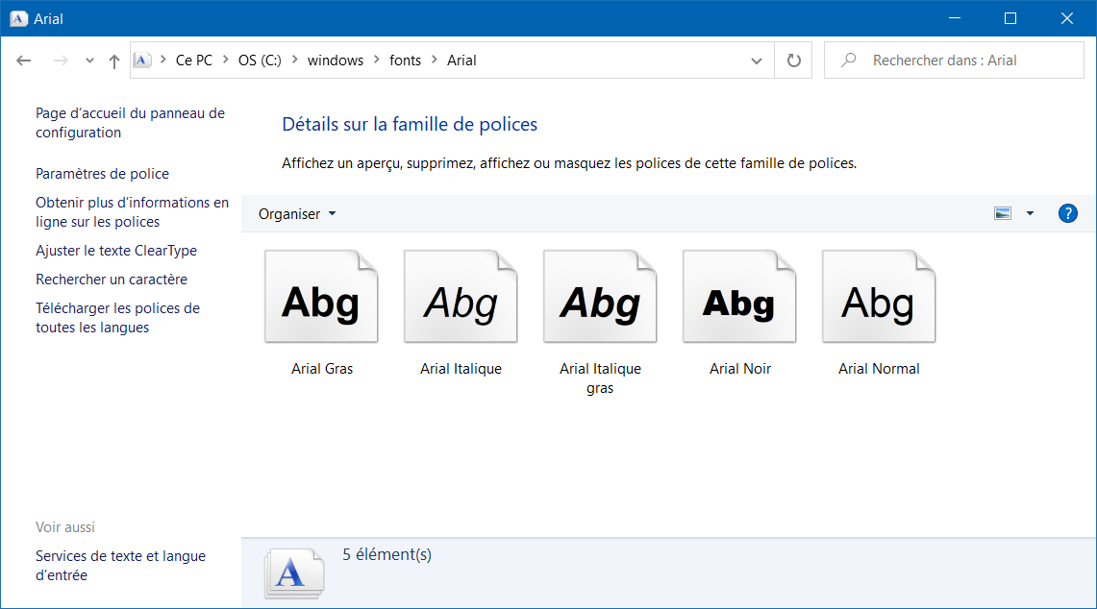1097x609 pixels.
Task: Open recent locations dropdown chevron
Action: click(x=89, y=61)
